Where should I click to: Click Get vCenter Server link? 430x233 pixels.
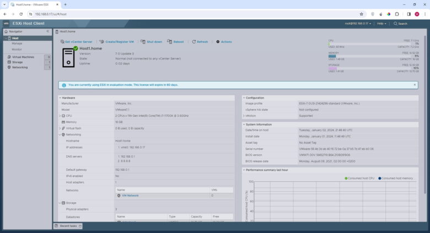79,42
